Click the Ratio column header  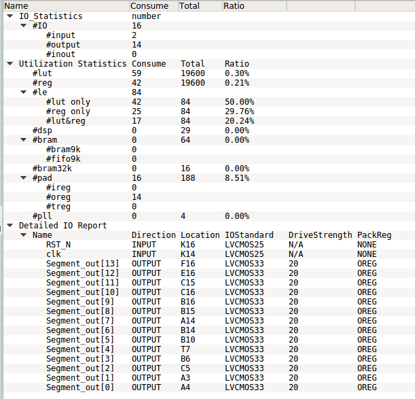pyautogui.click(x=254, y=6)
